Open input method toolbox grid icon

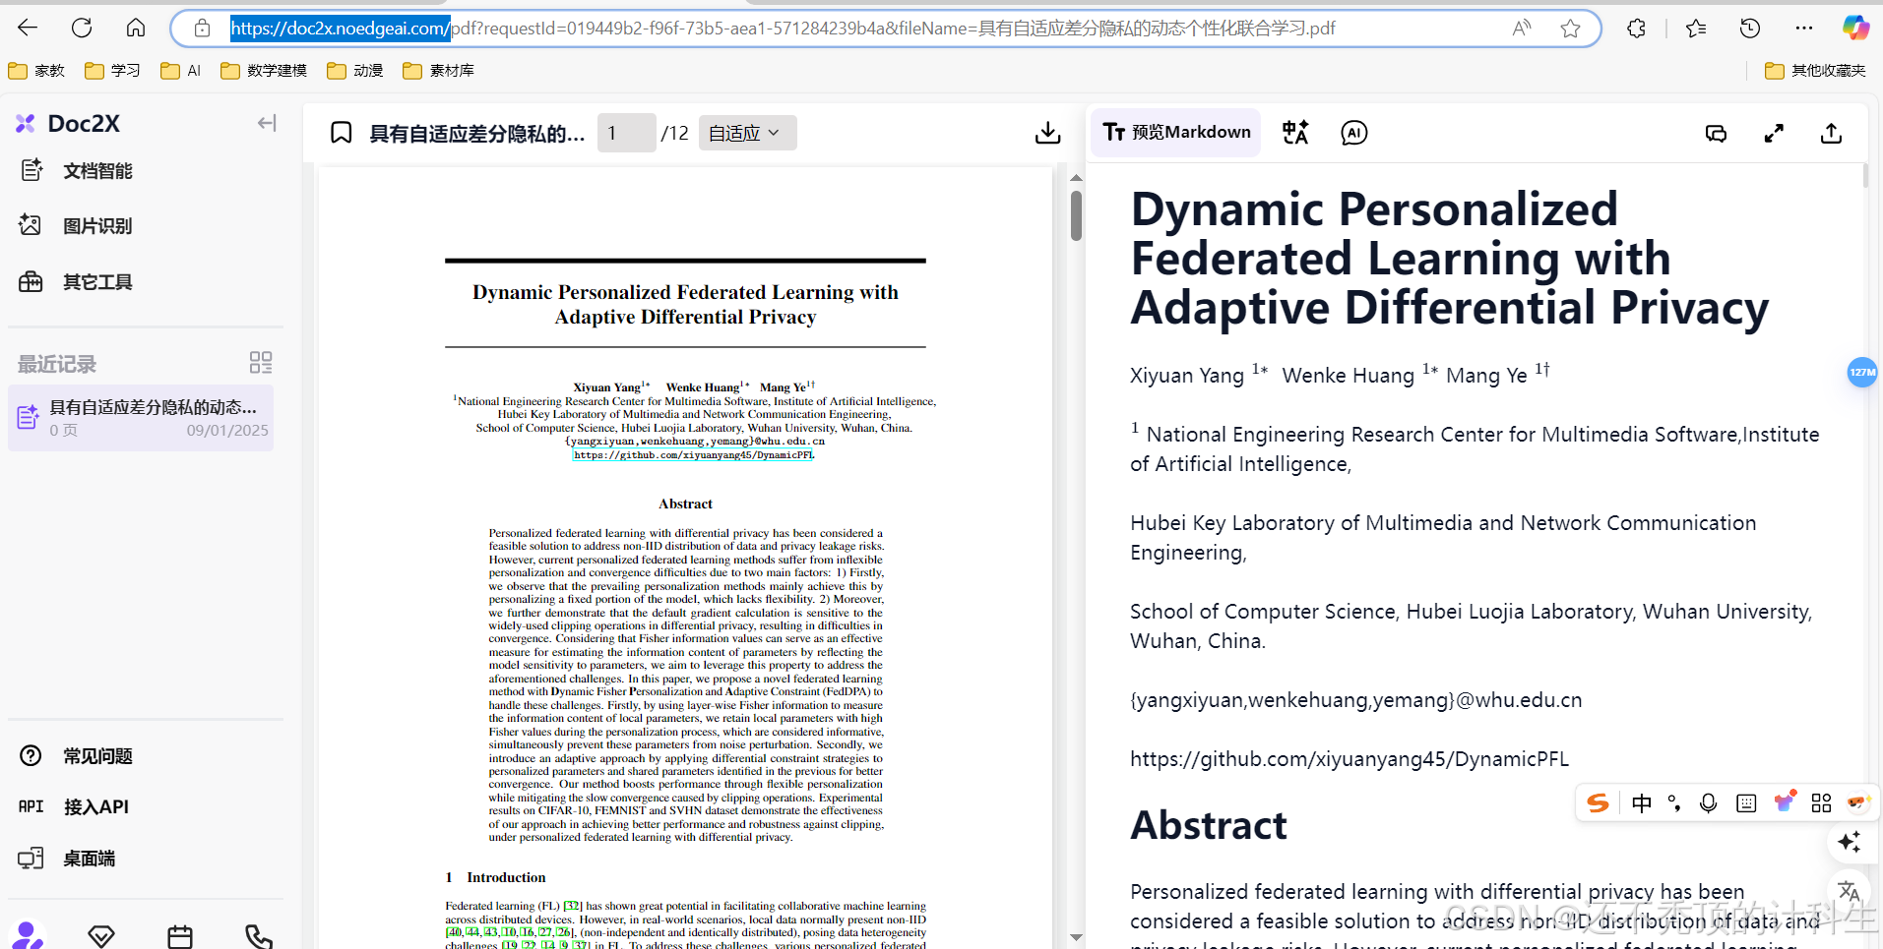click(1821, 803)
